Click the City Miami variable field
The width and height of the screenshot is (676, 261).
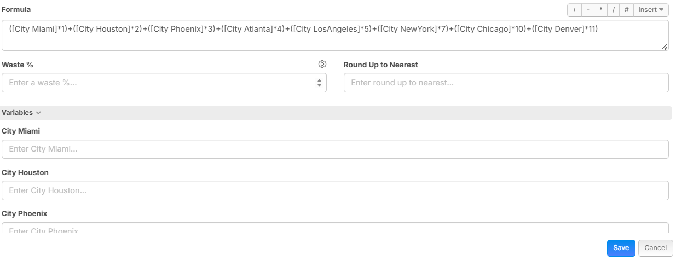pyautogui.click(x=335, y=149)
